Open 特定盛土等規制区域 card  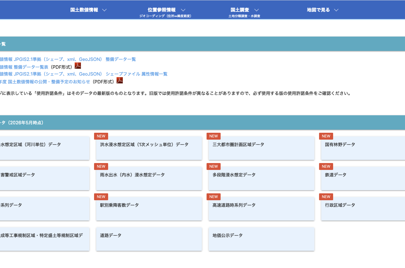click(x=45, y=239)
